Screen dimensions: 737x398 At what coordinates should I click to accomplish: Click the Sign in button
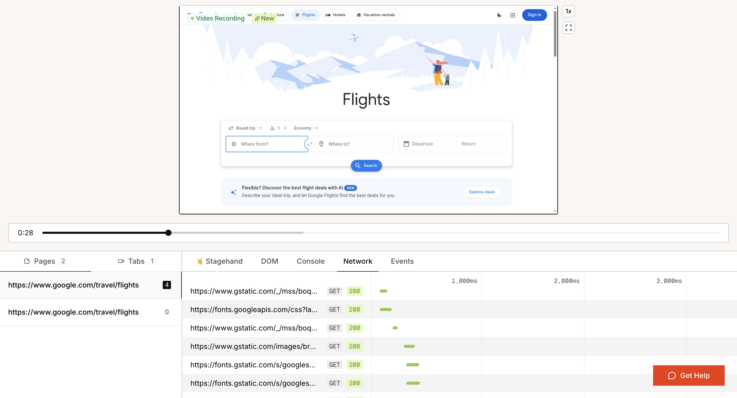pos(534,15)
